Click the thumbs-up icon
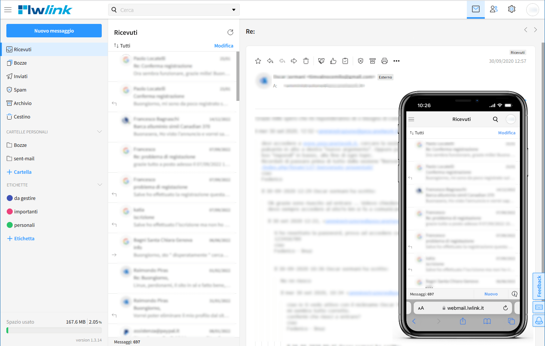The width and height of the screenshot is (545, 346). point(333,61)
